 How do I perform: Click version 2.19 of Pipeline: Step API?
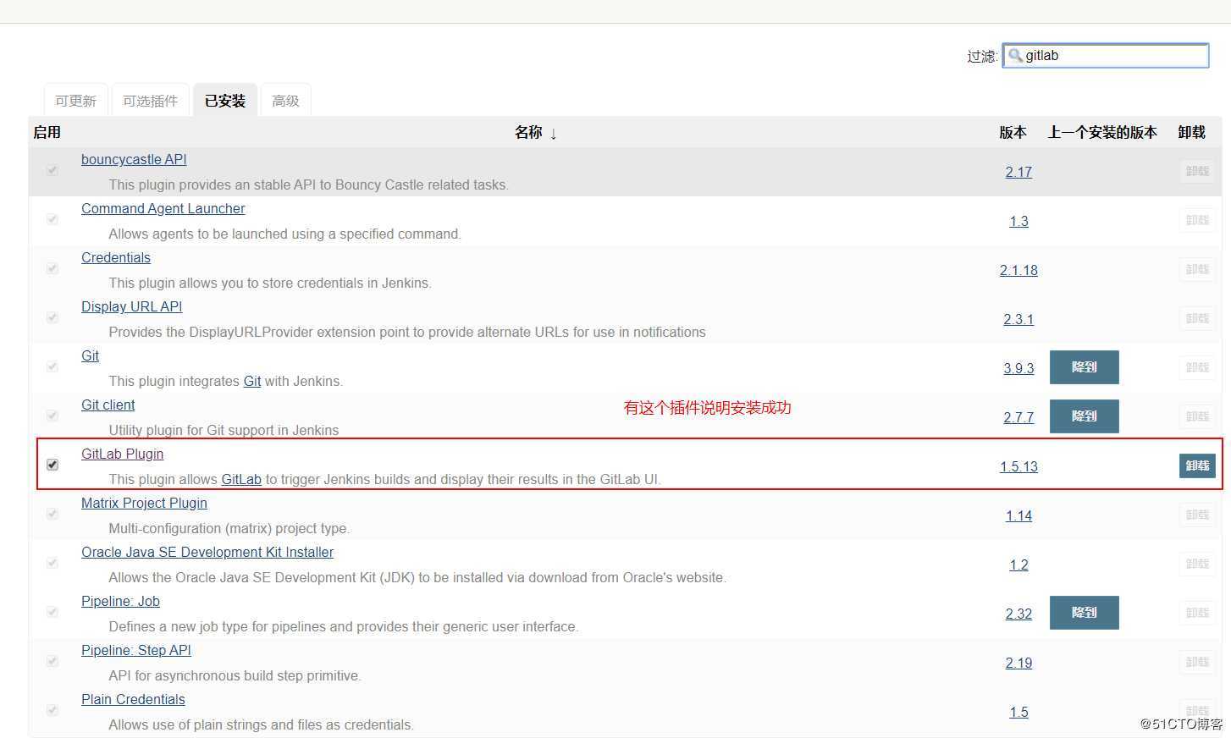pos(1018,663)
